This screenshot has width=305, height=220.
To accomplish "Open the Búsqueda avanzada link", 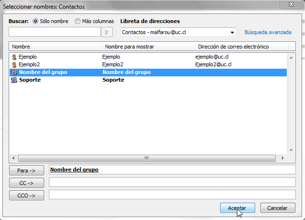I will 268,32.
